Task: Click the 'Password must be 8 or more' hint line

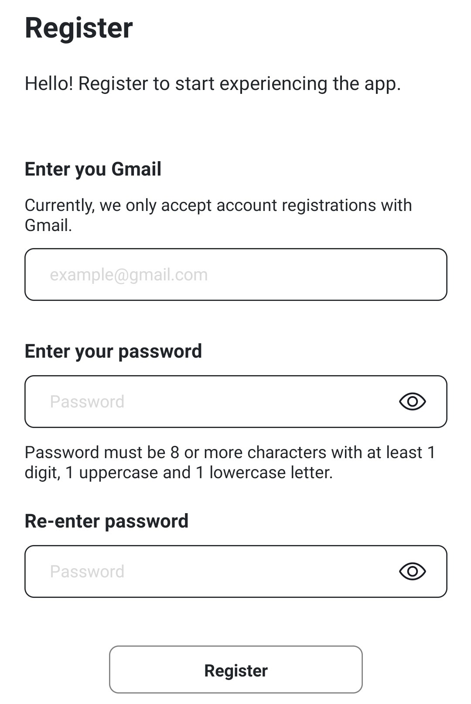Action: (x=230, y=452)
